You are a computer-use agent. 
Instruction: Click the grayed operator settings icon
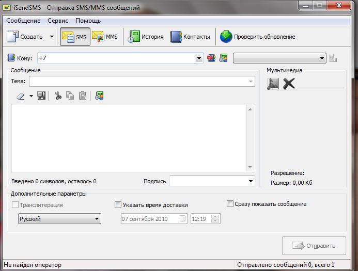[x=333, y=58]
